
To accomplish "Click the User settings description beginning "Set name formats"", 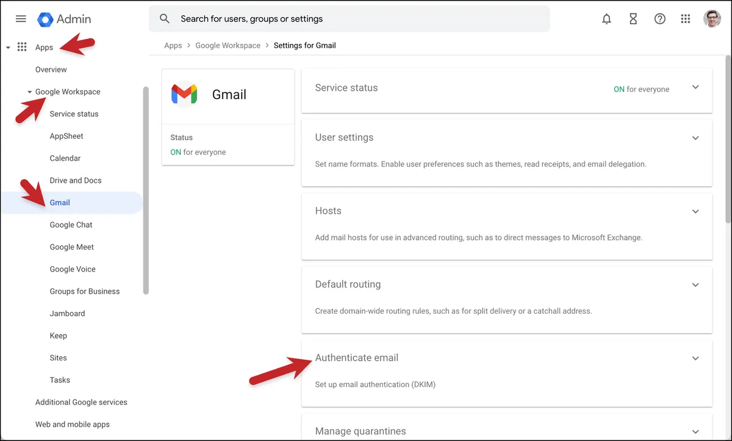I will 481,164.
